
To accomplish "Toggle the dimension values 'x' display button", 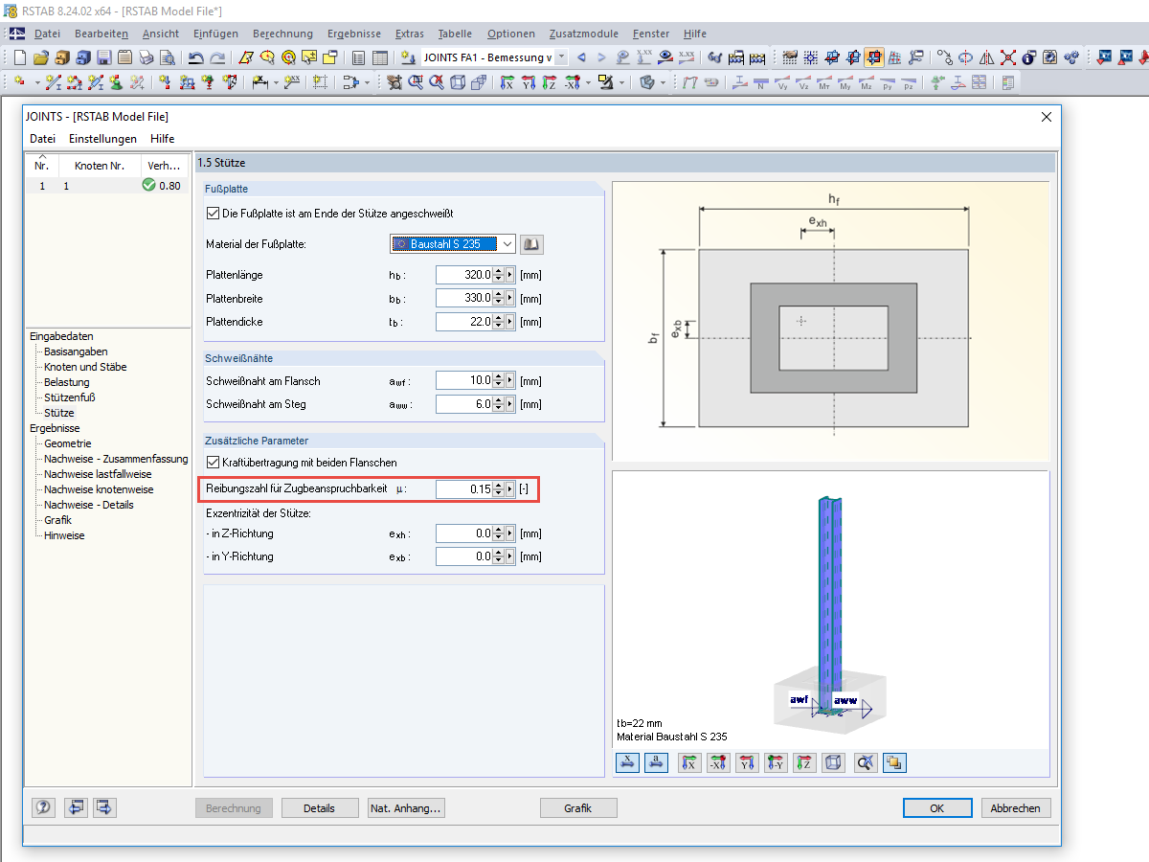I will click(x=627, y=763).
